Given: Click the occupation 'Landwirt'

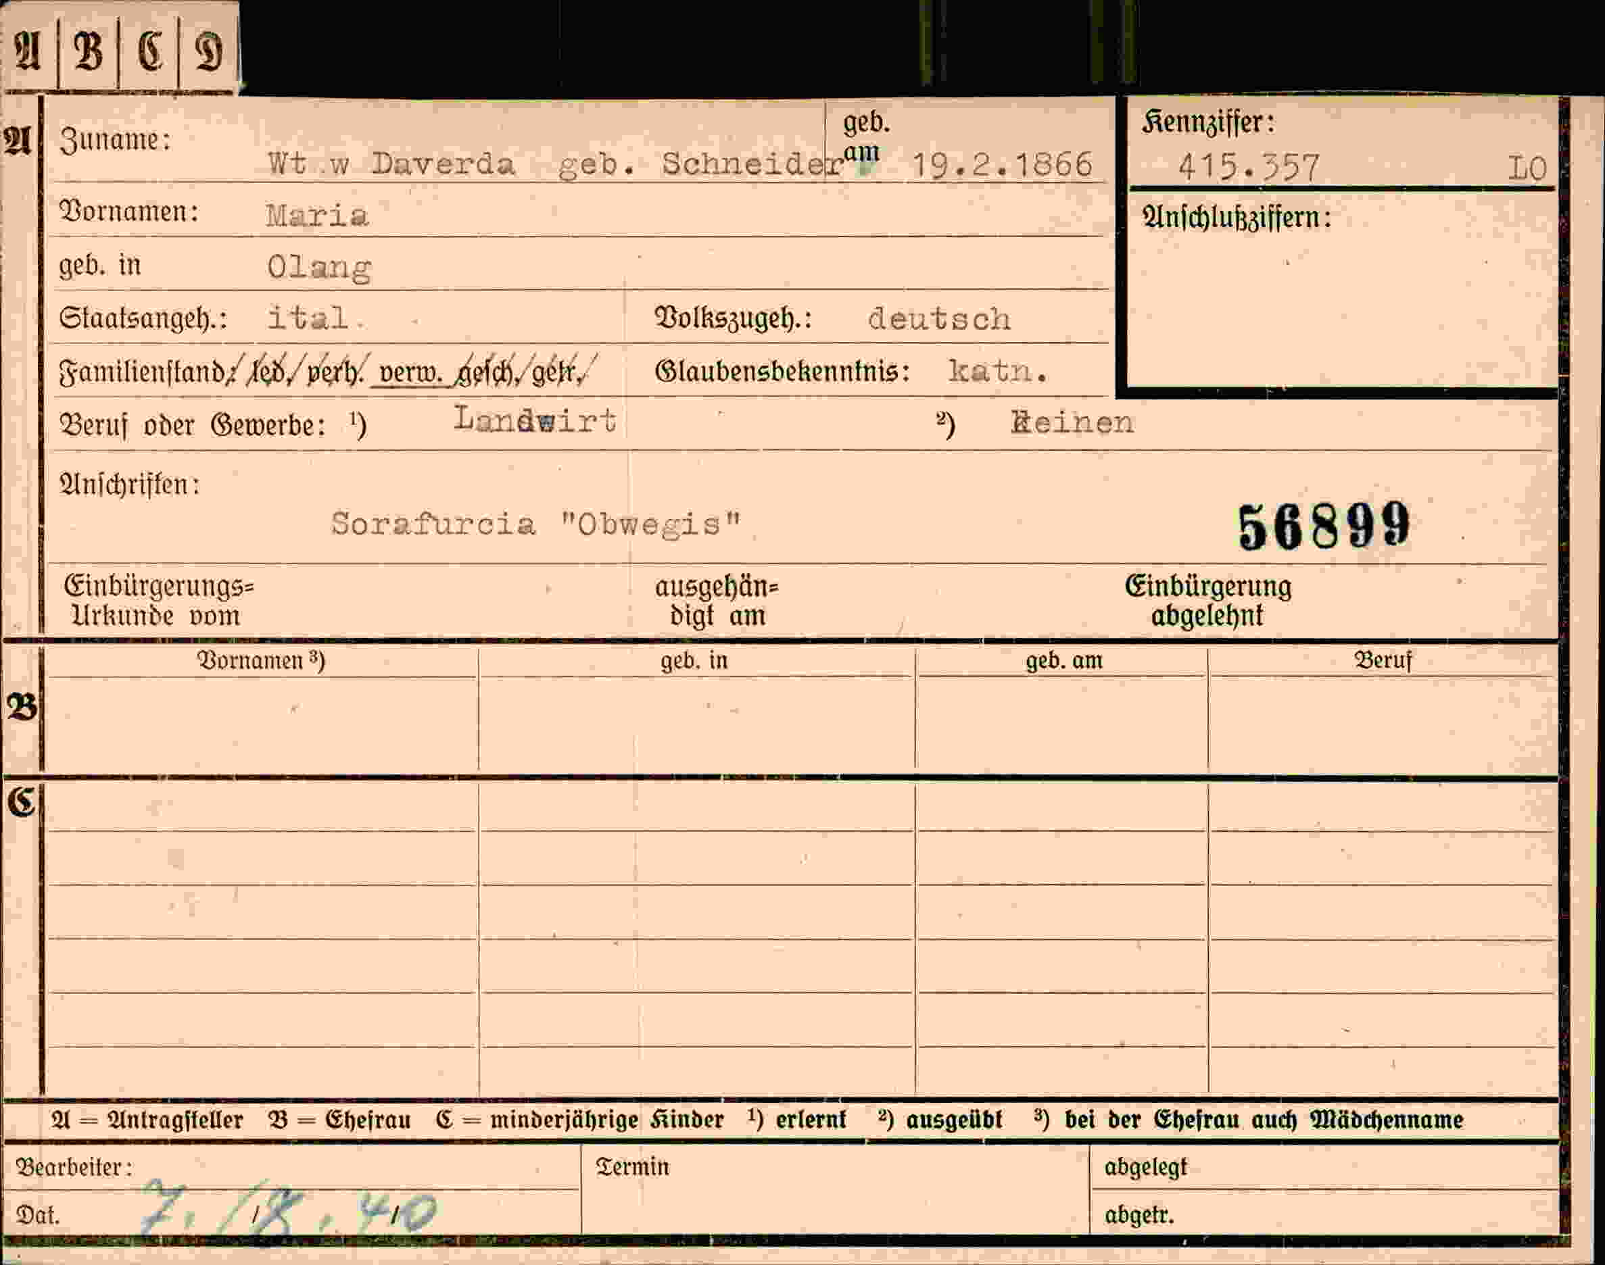Looking at the screenshot, I should point(535,420).
